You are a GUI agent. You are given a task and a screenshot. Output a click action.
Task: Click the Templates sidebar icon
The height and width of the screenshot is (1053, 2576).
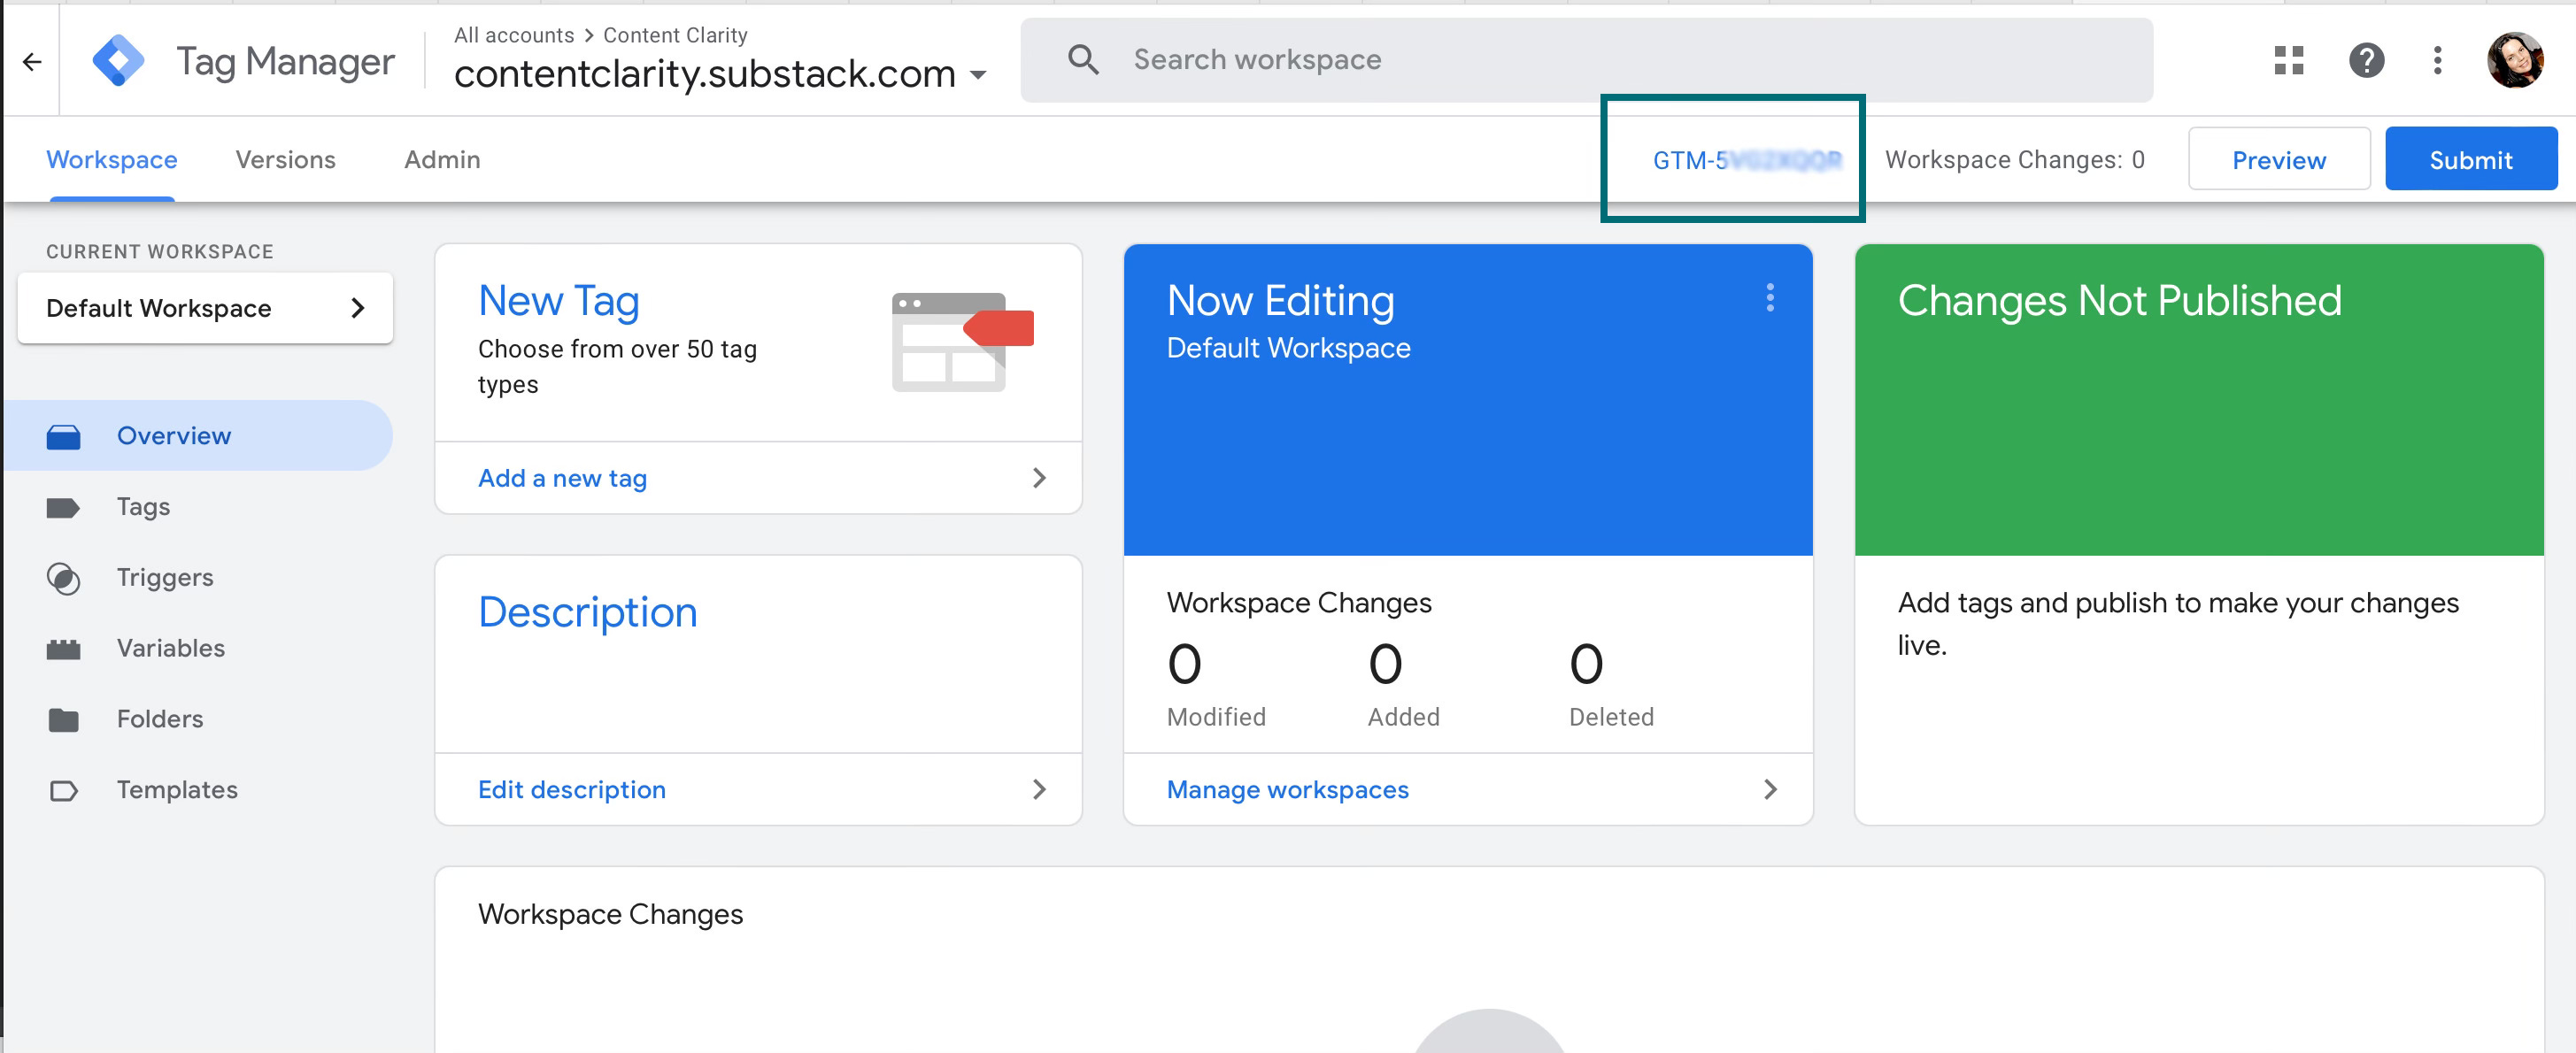tap(63, 791)
